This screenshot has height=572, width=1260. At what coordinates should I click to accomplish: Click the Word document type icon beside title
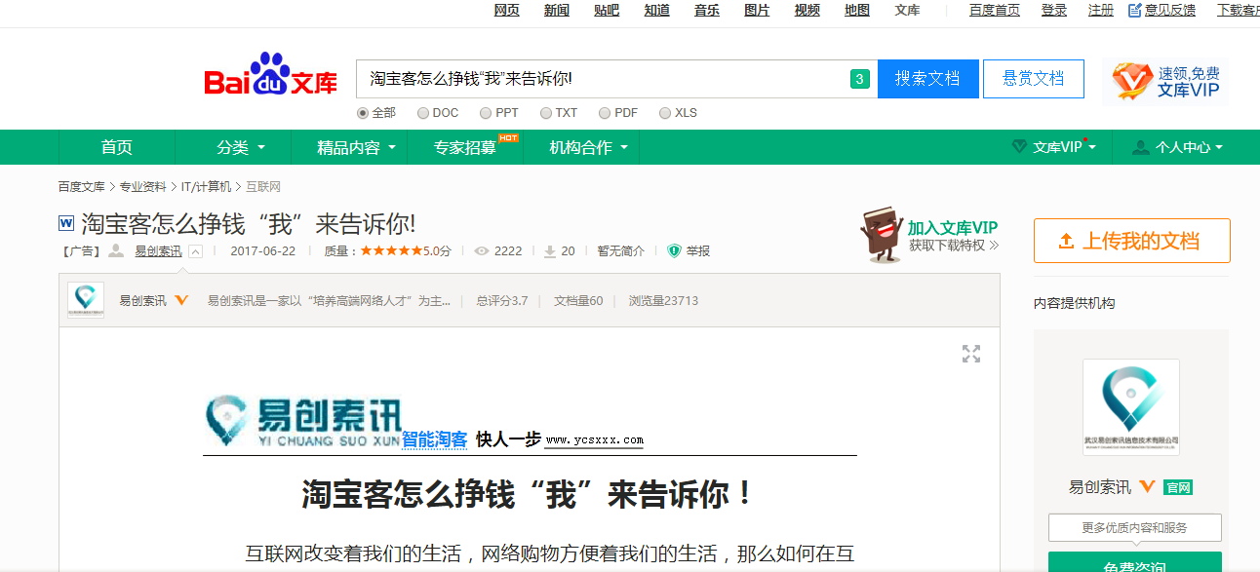pyautogui.click(x=66, y=223)
